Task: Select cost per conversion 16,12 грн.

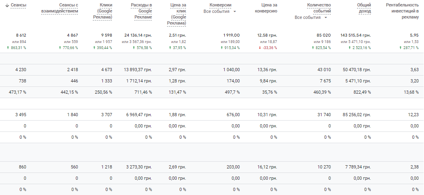Action: point(267,167)
